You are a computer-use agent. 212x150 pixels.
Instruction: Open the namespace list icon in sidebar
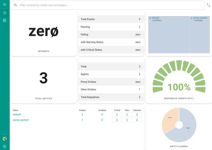click(5, 20)
